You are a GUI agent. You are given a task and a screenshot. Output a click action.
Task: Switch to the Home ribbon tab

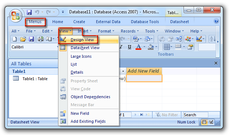tap(58, 22)
